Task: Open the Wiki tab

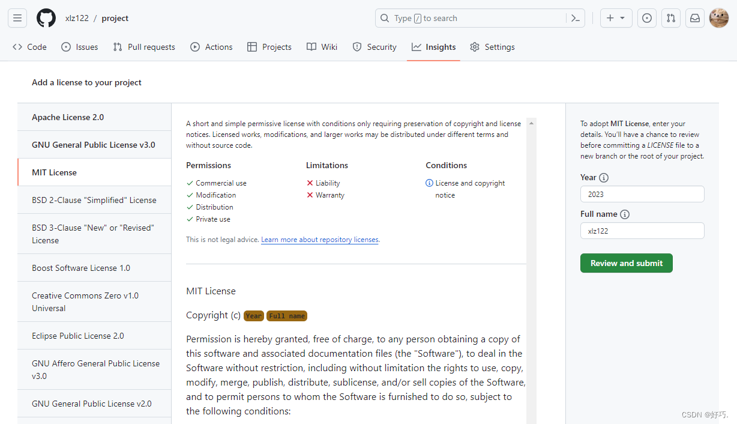Action: tap(322, 47)
